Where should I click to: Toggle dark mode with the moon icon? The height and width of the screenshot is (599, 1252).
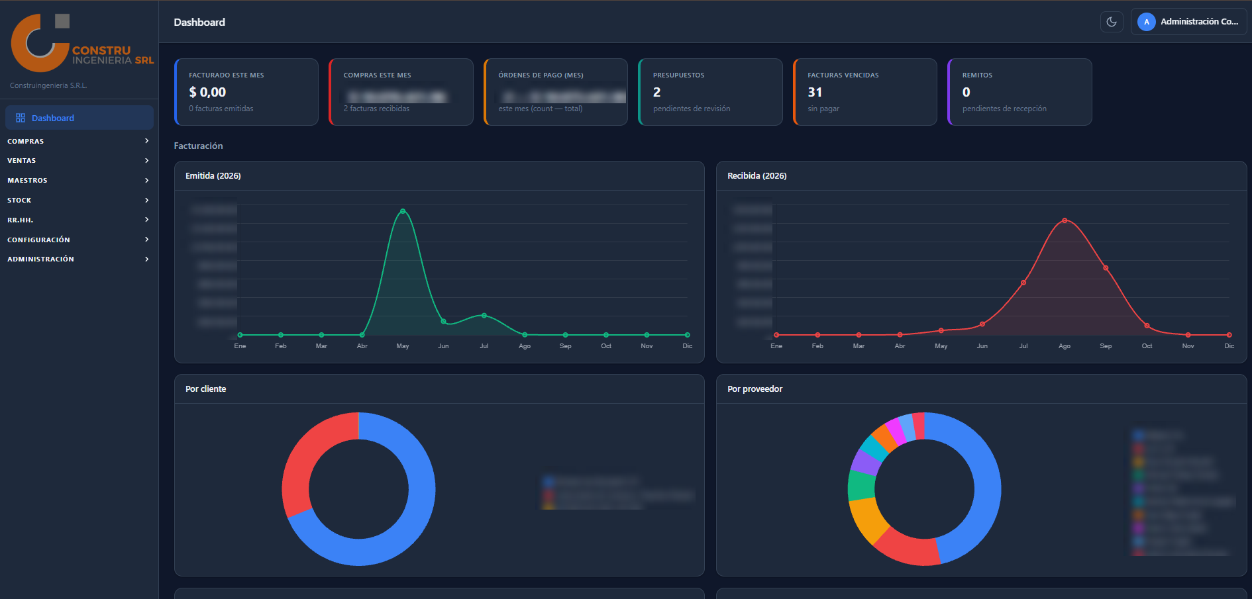point(1112,22)
